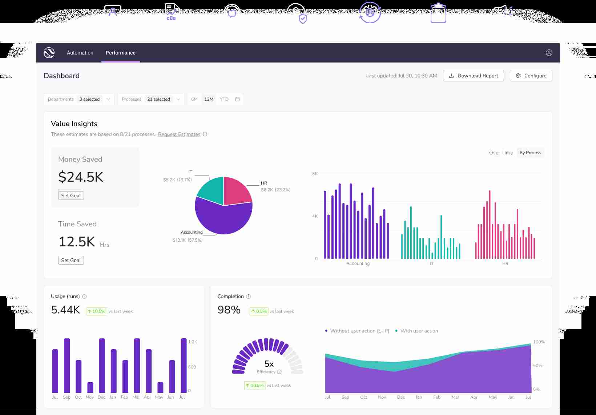Image resolution: width=596 pixels, height=415 pixels.
Task: Click the automation gear-cycle icon at top
Action: coord(370,12)
